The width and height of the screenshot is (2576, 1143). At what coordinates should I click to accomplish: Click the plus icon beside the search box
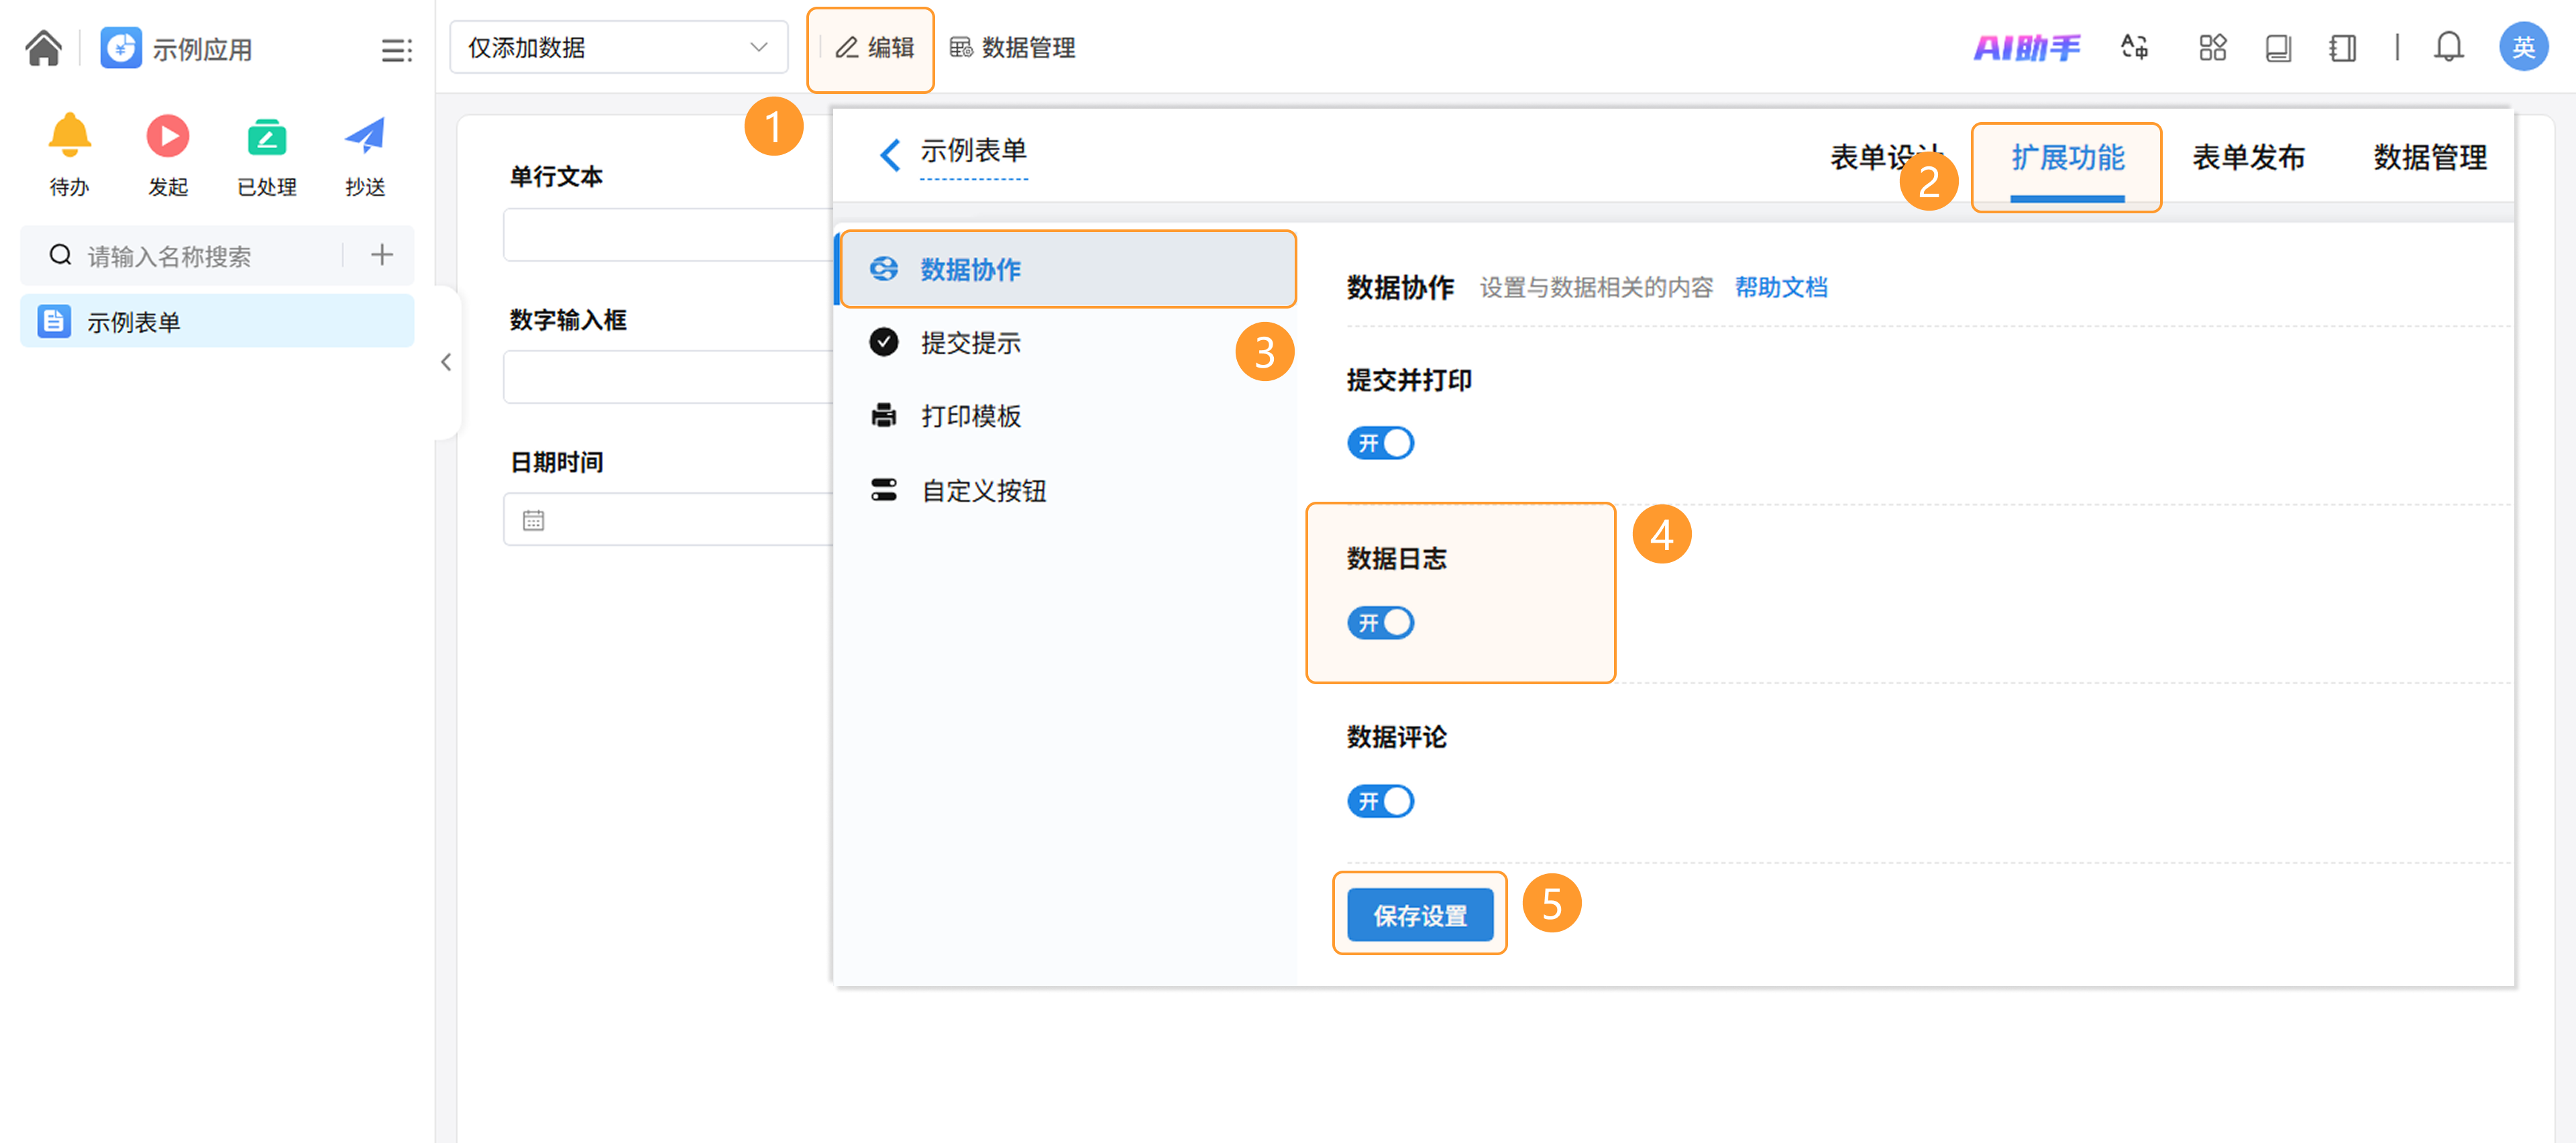[381, 255]
